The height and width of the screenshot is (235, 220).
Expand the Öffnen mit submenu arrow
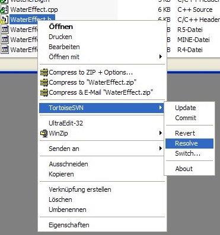pos(161,57)
